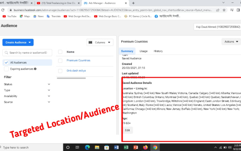Click the Windows search box
This screenshot has height=151, width=241.
(x=32, y=147)
